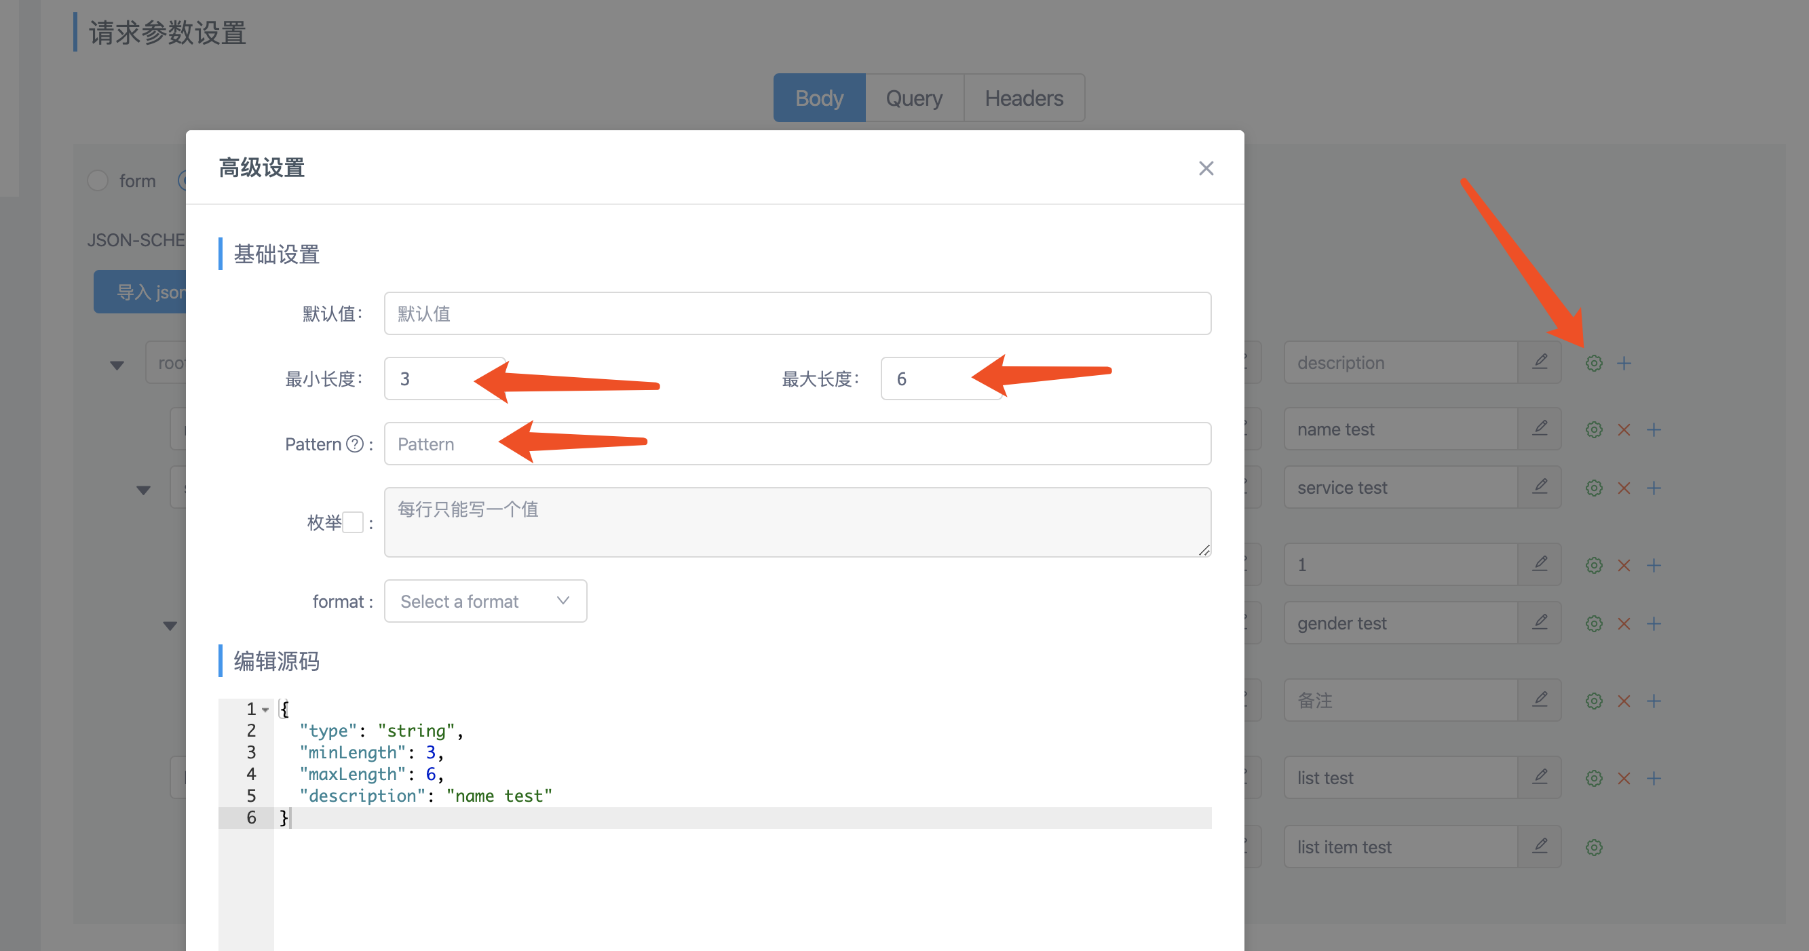The image size is (1809, 951).
Task: Add sibling node via plus icon beside gender test
Action: pos(1654,623)
